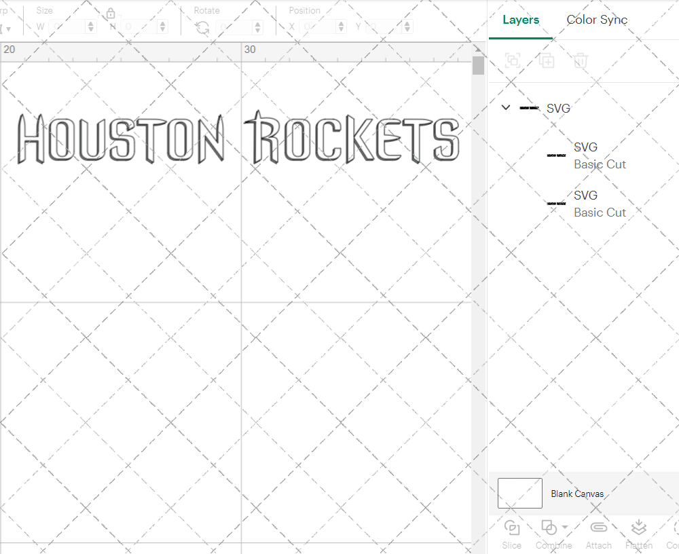The image size is (679, 554).
Task: Open the Color Sync tab
Action: coord(597,20)
